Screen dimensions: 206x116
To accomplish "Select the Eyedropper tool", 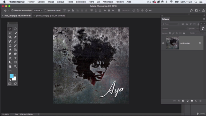I will pos(15,37).
